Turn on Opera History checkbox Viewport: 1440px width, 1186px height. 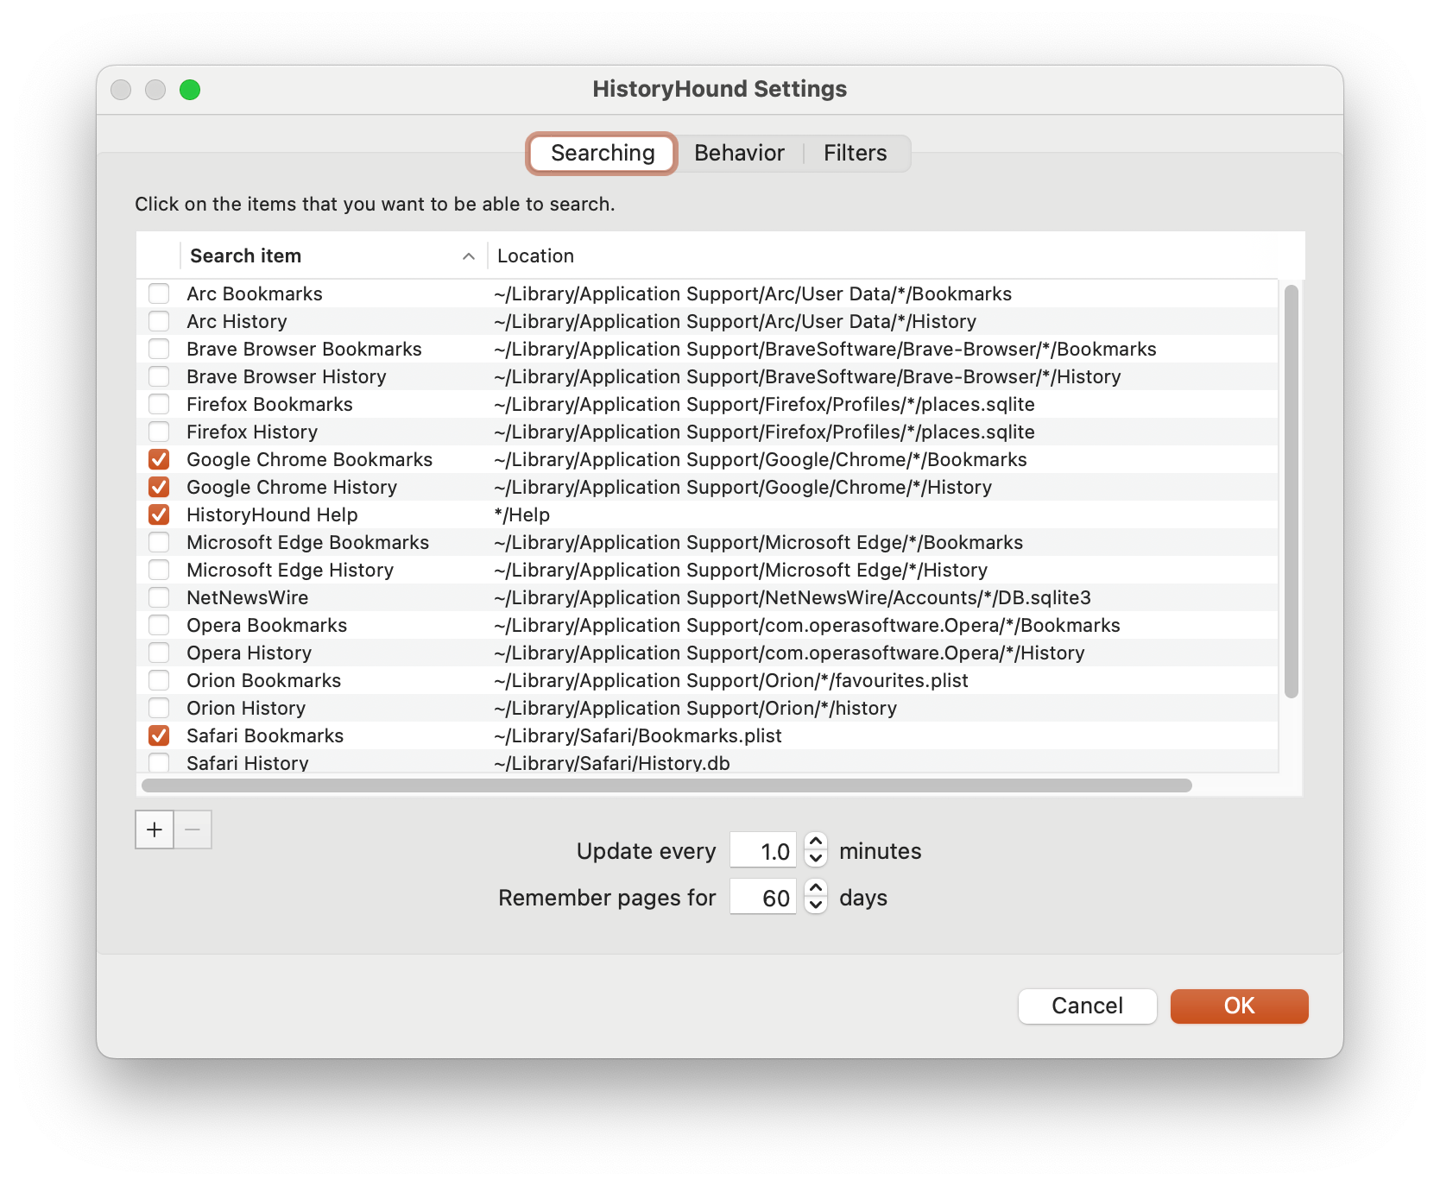(x=159, y=653)
